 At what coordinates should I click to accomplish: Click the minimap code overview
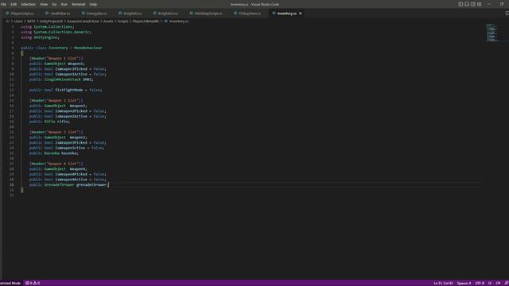[492, 33]
